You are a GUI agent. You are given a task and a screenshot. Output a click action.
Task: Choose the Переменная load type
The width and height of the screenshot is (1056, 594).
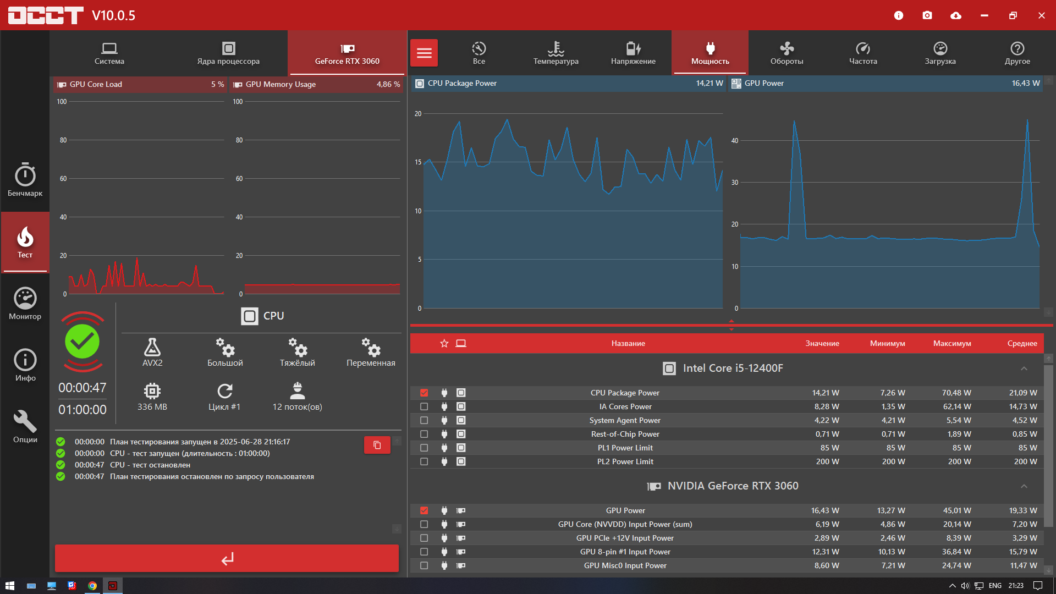tap(371, 353)
